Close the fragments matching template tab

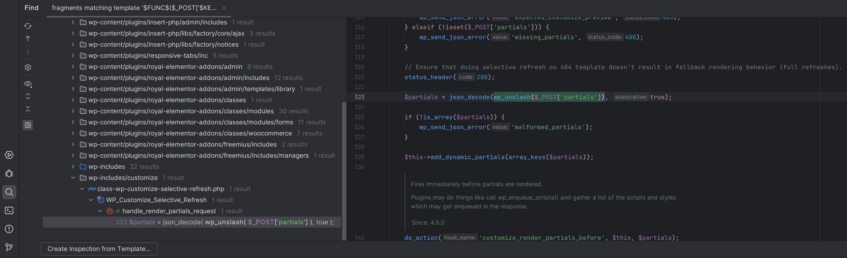pos(224,8)
